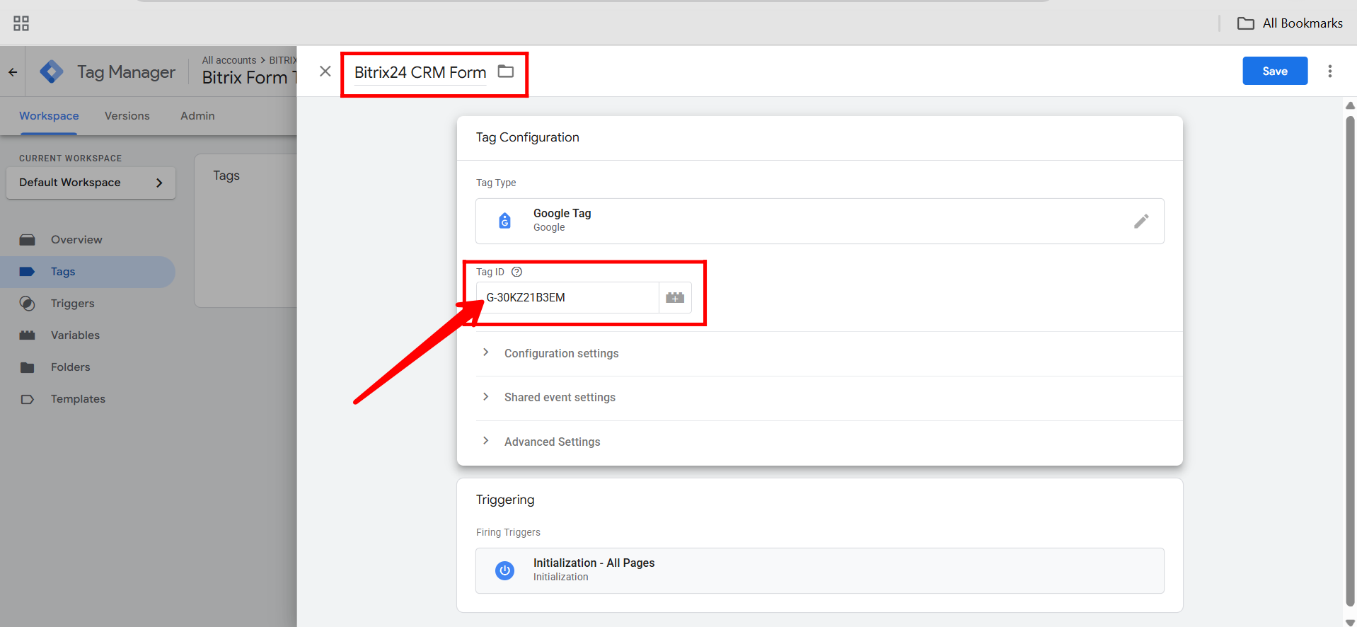Click the Tag ID input field
This screenshot has height=627, width=1357.
567,297
